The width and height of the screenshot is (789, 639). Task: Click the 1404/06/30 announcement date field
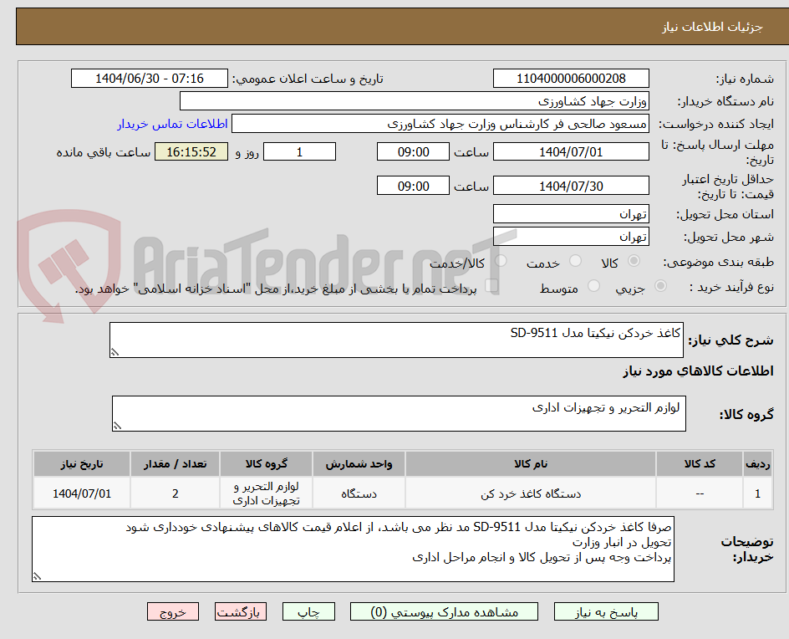(x=149, y=78)
